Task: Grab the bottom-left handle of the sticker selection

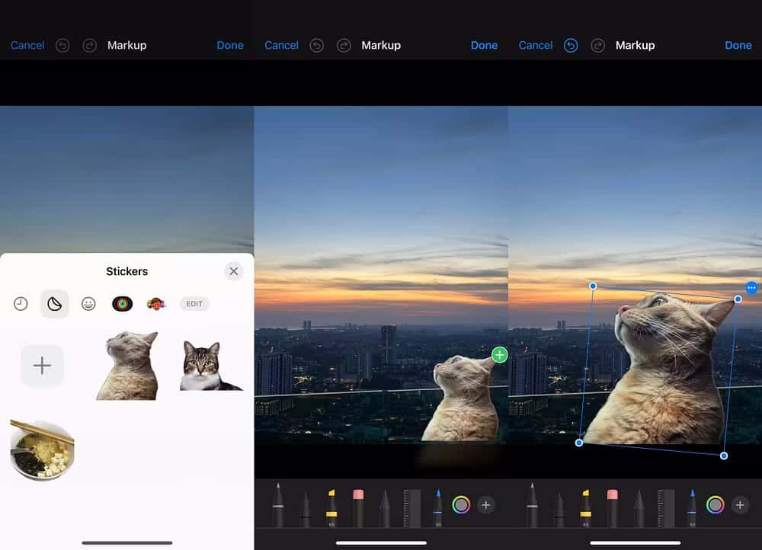Action: [x=579, y=443]
